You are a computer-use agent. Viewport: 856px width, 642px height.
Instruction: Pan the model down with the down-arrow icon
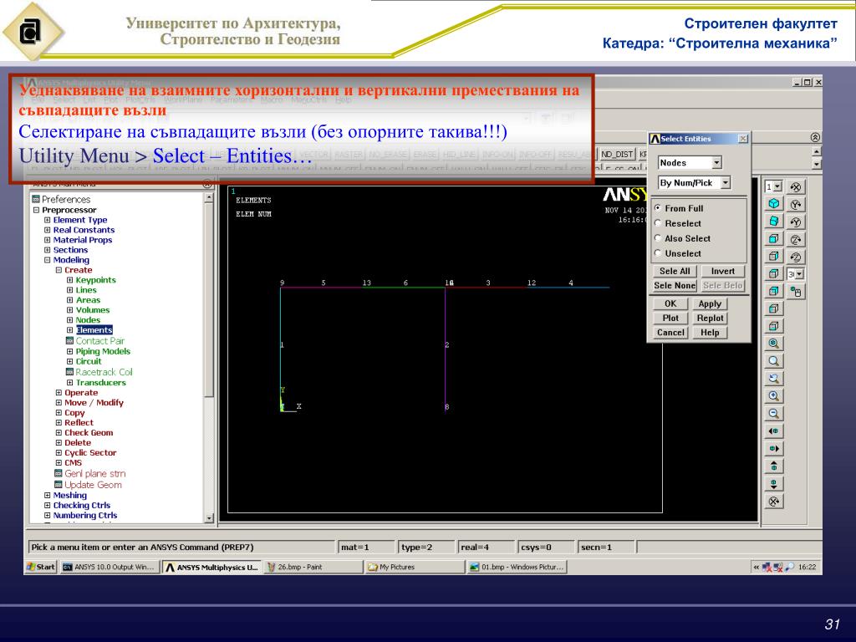pyautogui.click(x=773, y=484)
